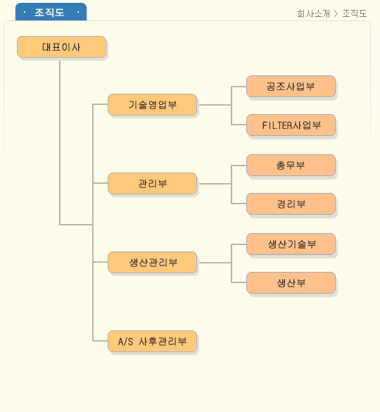Screen dimensions: 380x412
Task: Pick the 생산부 box
Action: 291,282
